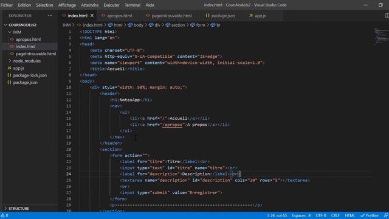Click the index.html breadcrumb segment

(92, 25)
